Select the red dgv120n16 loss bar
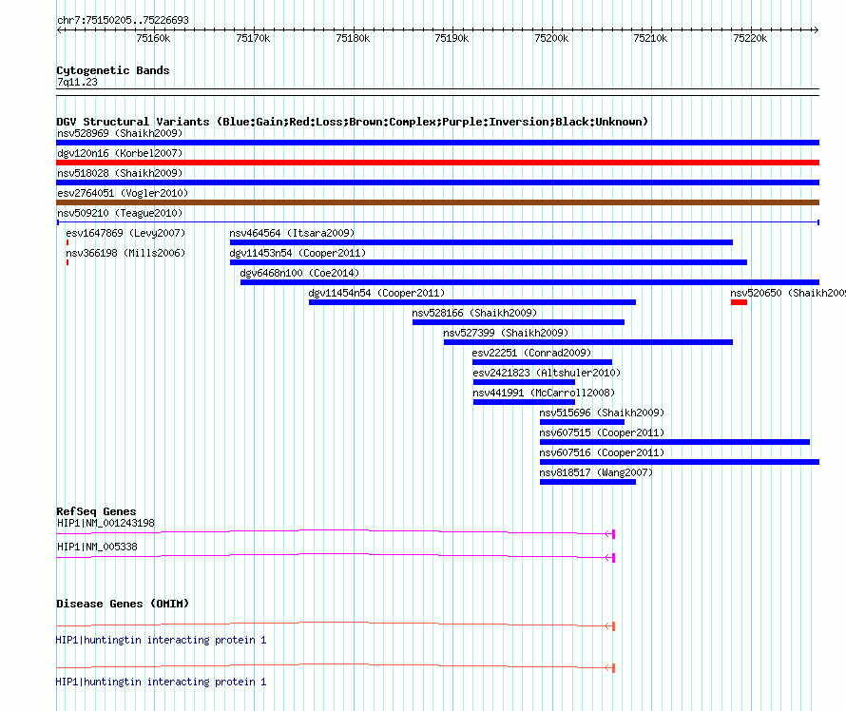Screen dimensions: 846x711 (437, 163)
